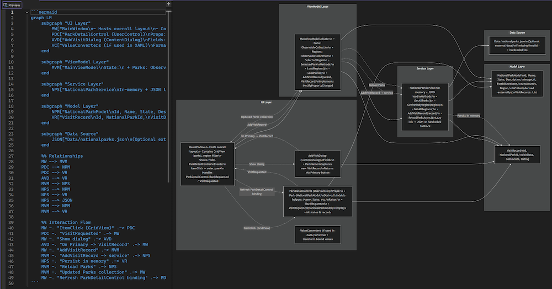The height and width of the screenshot is (289, 552).
Task: Click code line 'MVM --> NPS'
Action: [x=56, y=184]
